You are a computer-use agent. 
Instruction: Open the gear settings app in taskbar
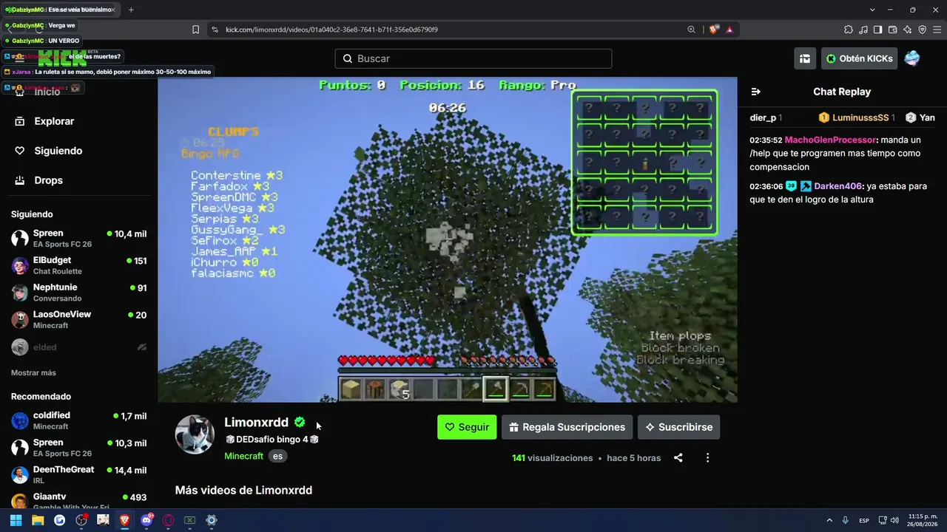[x=212, y=520]
